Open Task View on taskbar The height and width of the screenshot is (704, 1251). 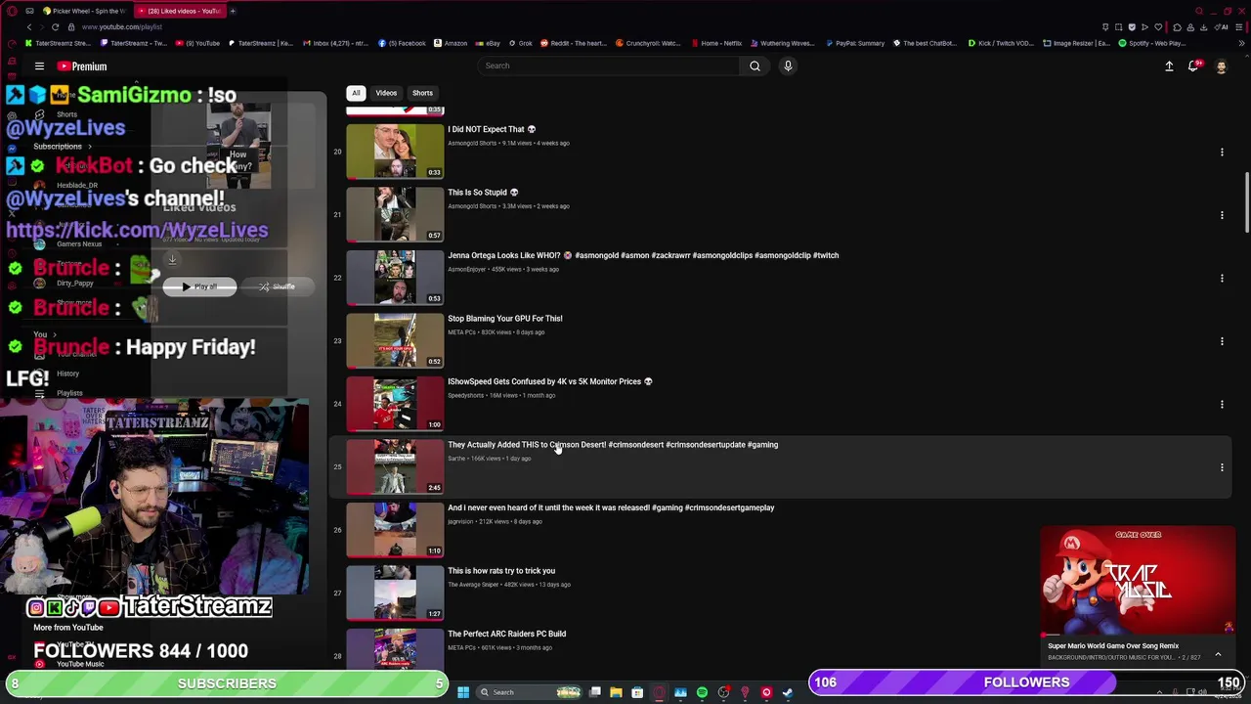(594, 692)
